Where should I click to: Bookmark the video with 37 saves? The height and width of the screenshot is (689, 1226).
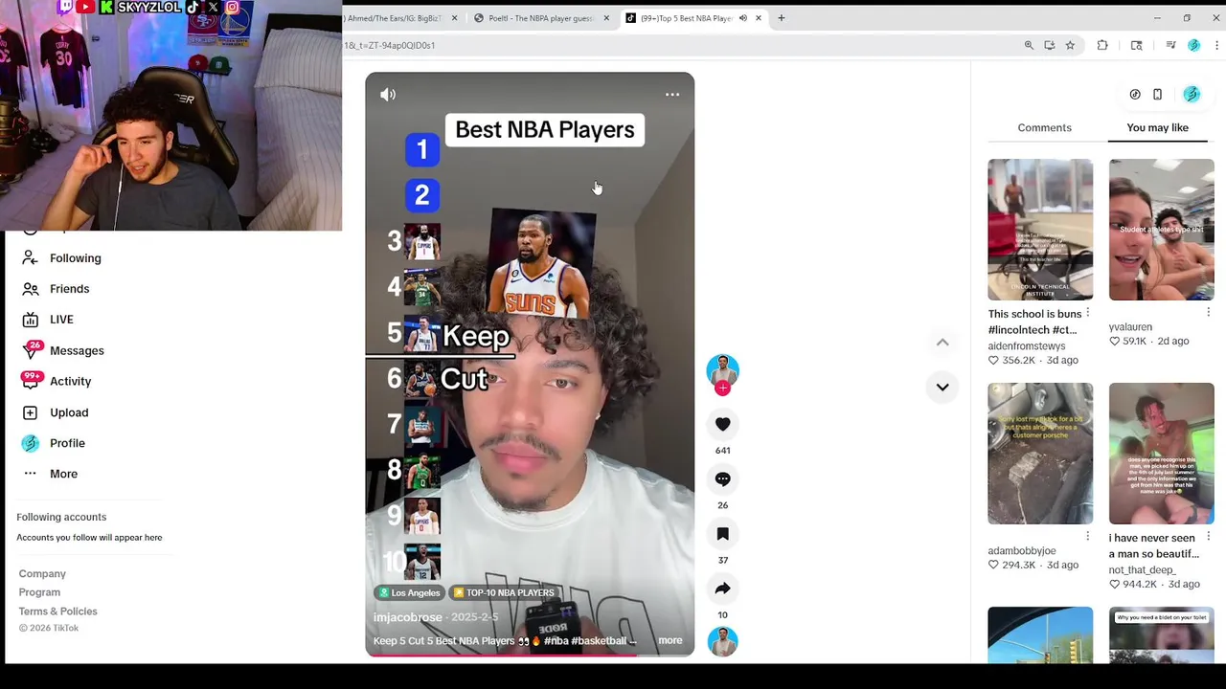pyautogui.click(x=723, y=534)
